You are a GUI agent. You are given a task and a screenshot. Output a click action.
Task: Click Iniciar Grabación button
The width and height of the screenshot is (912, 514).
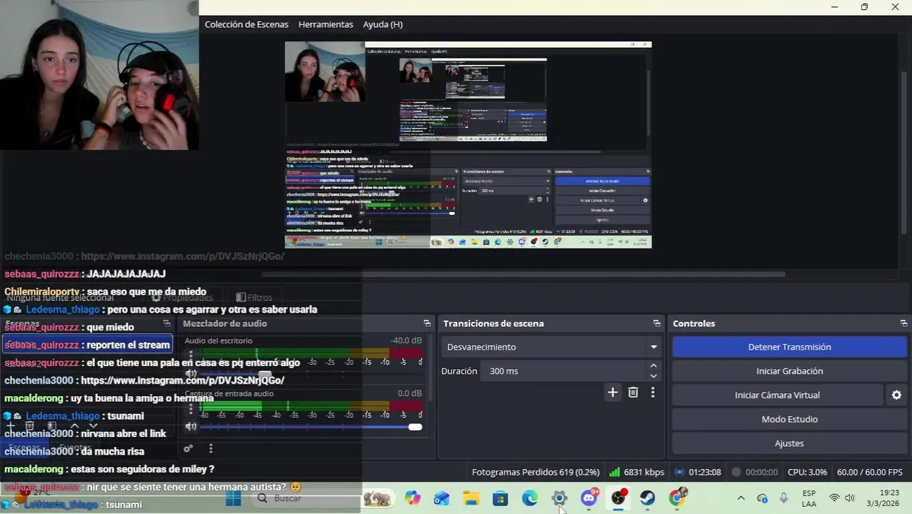(789, 371)
